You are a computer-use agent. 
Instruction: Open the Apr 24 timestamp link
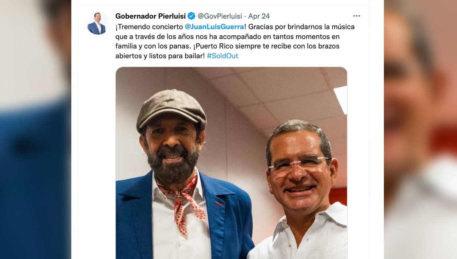coord(259,16)
